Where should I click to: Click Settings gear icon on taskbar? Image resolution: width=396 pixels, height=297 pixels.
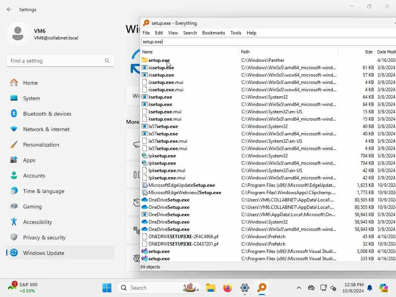(245, 288)
